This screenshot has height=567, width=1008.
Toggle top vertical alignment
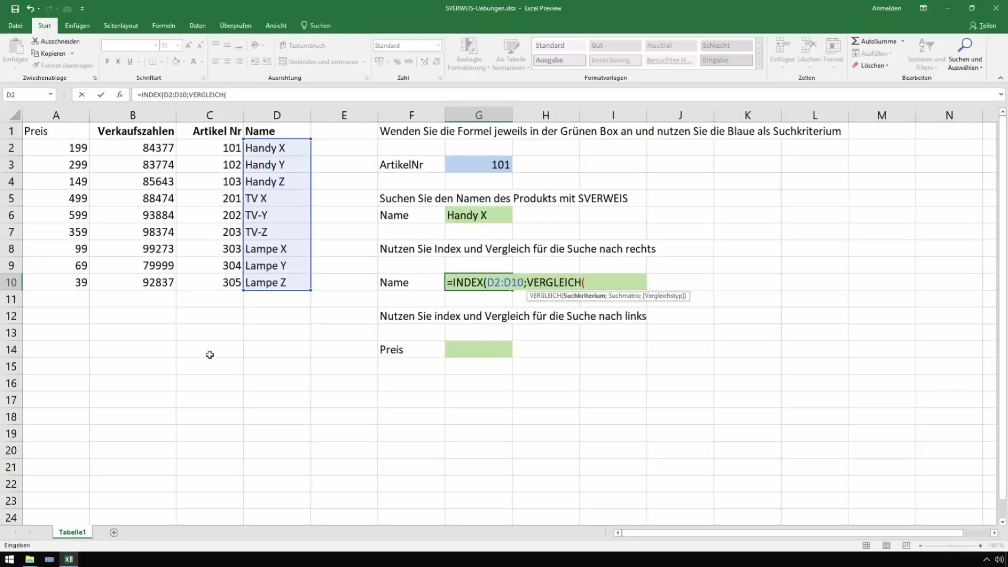point(216,46)
